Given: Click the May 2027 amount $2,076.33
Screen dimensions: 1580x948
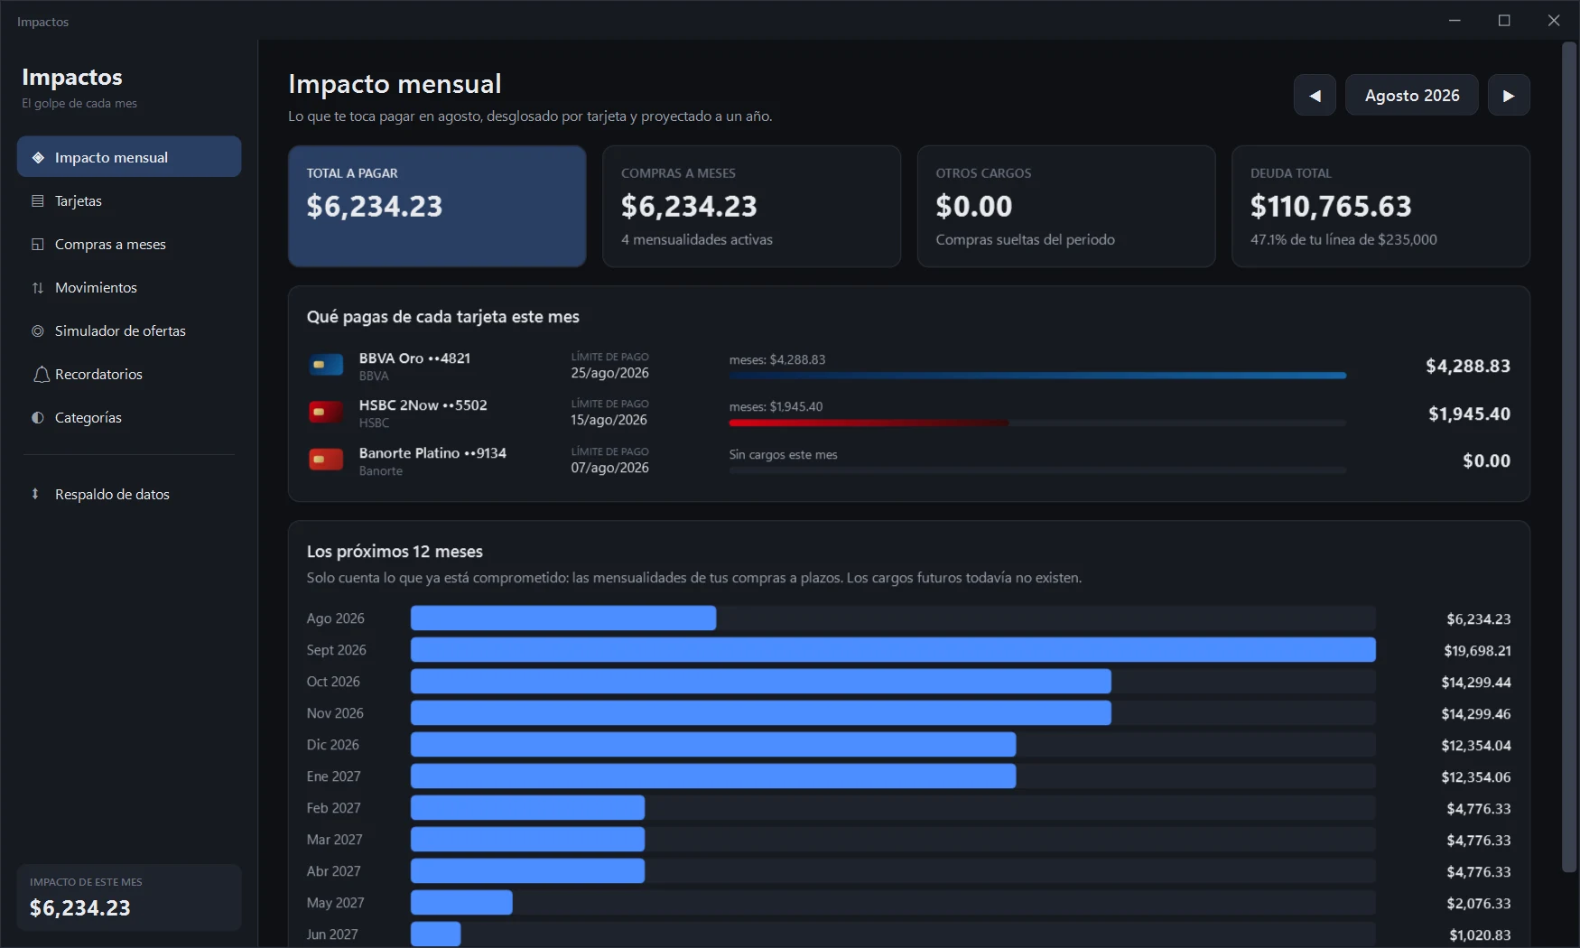Looking at the screenshot, I should coord(1478,903).
